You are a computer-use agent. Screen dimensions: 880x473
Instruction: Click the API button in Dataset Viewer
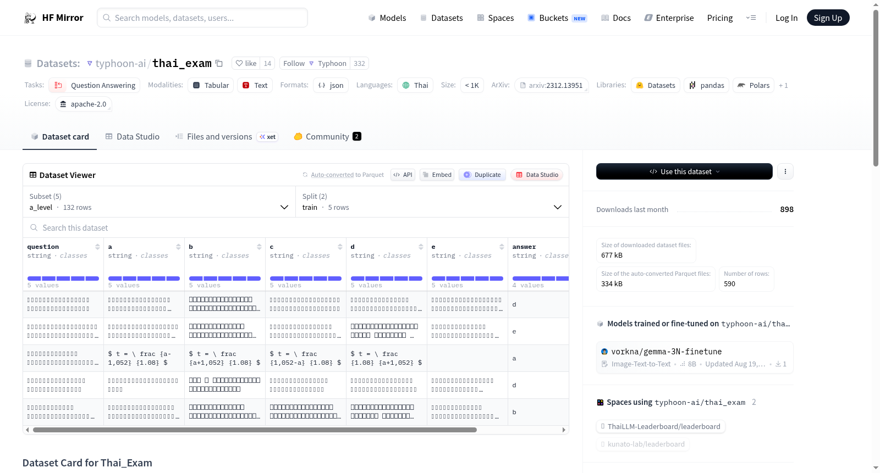[x=403, y=175]
